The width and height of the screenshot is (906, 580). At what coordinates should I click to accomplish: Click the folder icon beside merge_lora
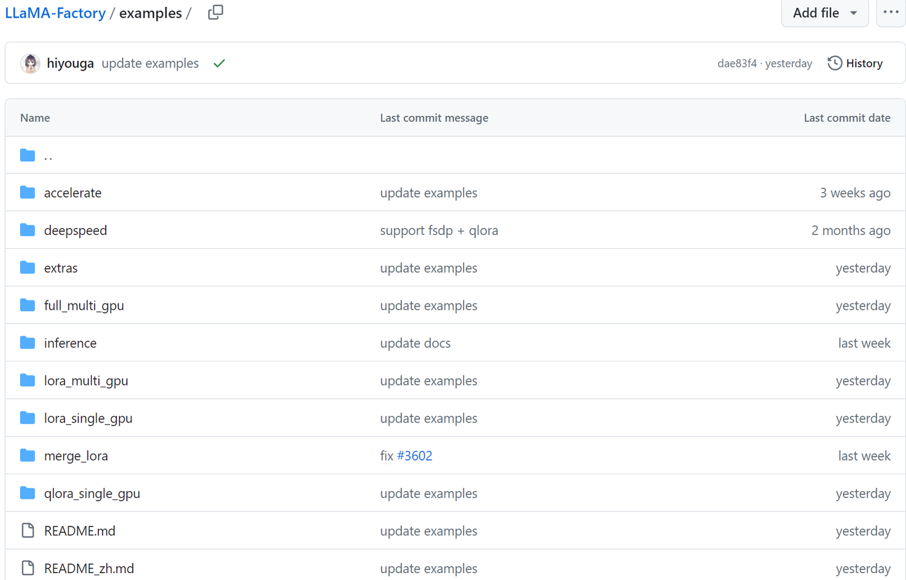(x=28, y=456)
